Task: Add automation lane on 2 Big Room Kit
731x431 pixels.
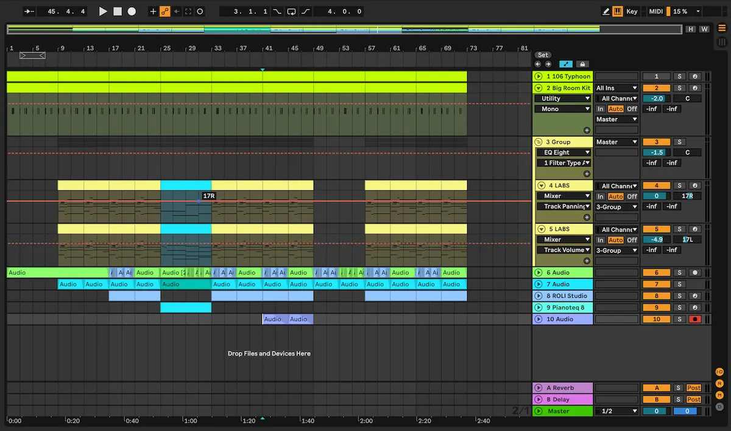Action: click(x=587, y=130)
